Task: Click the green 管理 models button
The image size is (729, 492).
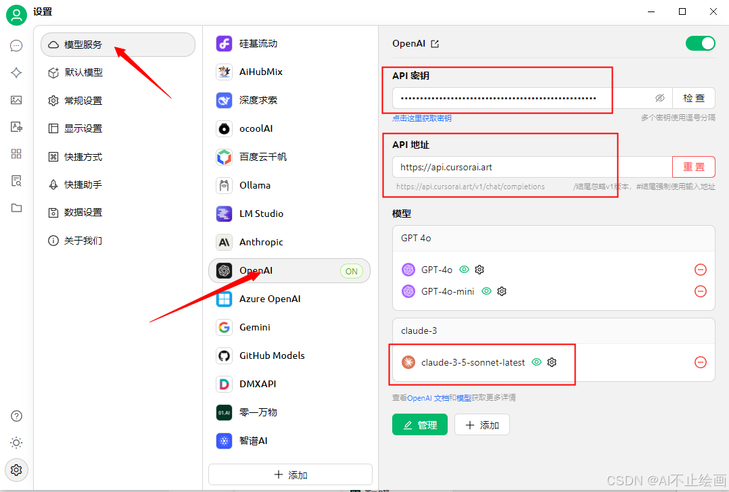Action: coord(420,424)
